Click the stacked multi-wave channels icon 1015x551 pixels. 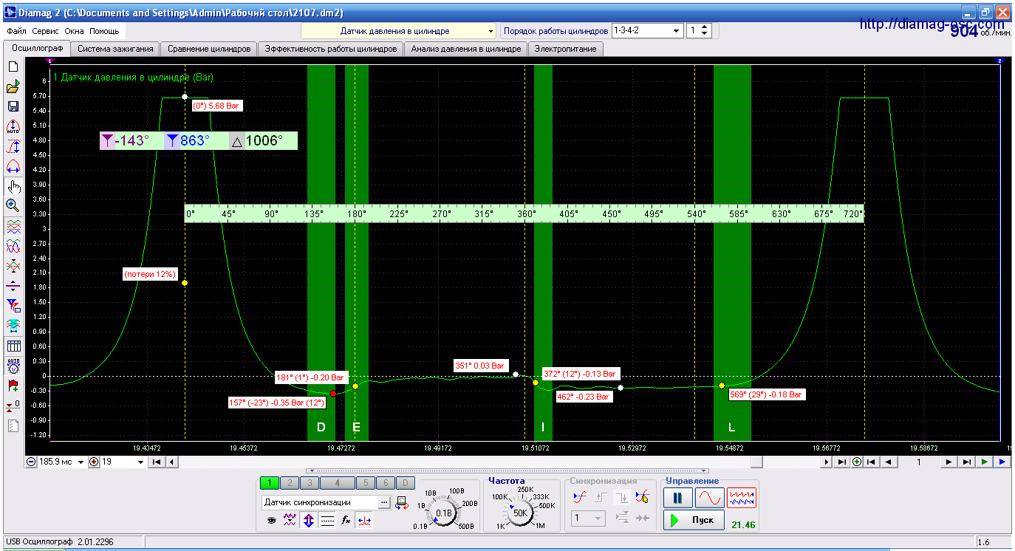tap(13, 227)
